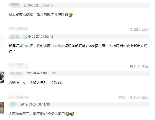Like the comment with 赞 (13)

tap(135, 97)
